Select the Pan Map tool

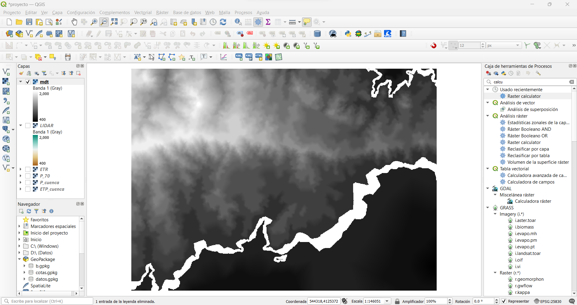[74, 22]
